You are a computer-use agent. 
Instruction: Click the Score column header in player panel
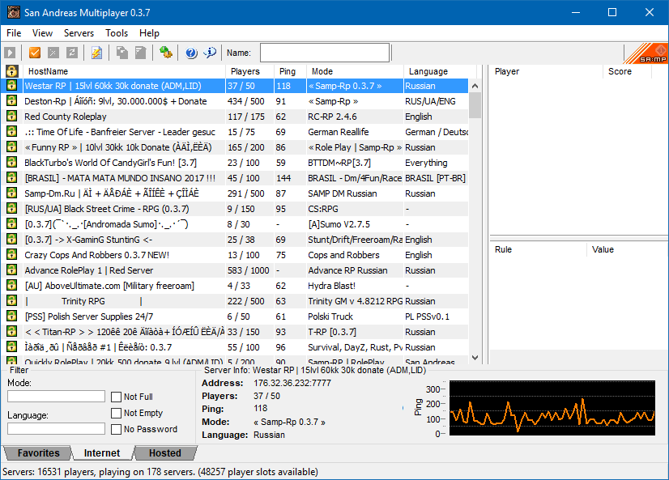pos(627,71)
